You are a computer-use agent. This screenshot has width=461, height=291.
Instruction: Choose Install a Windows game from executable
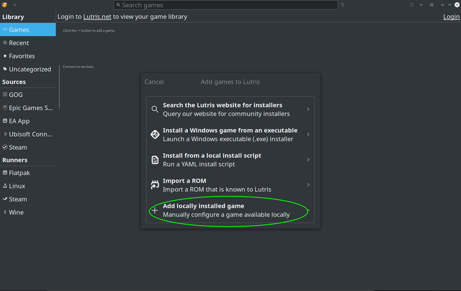click(230, 135)
